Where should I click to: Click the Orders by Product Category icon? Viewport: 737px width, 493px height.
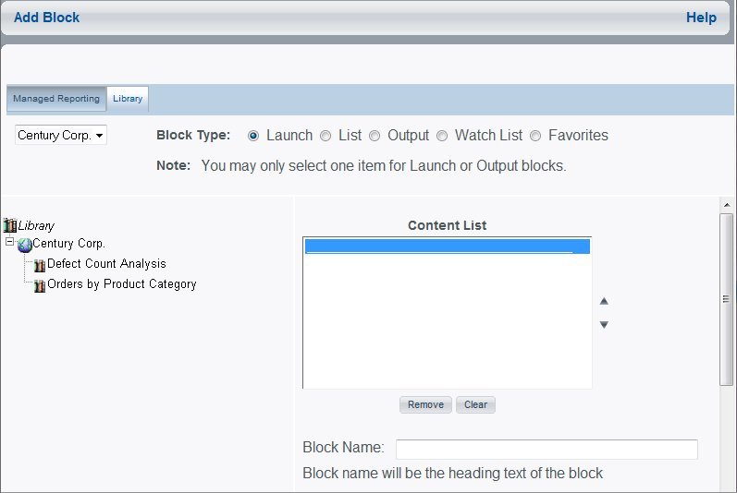(40, 286)
